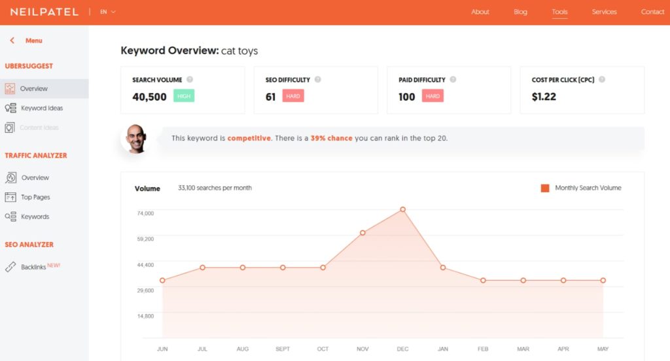Click the Keyword Ideas sidebar icon
Viewport: 670px width, 361px height.
[10, 108]
